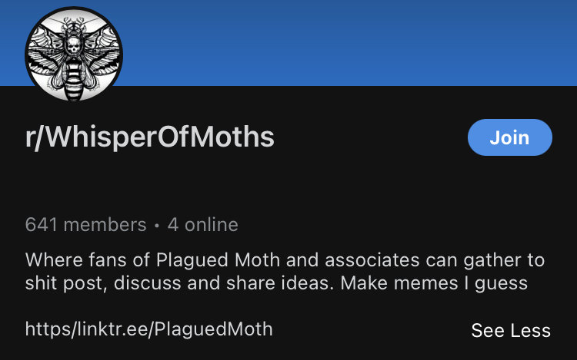Join the WhisperOfMoths community
The image size is (577, 360).
coord(509,137)
